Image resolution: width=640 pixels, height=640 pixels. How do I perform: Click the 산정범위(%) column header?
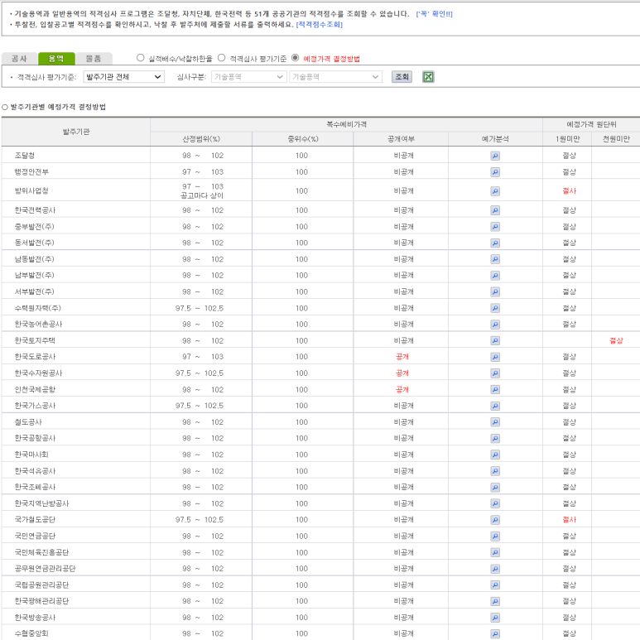(x=201, y=139)
